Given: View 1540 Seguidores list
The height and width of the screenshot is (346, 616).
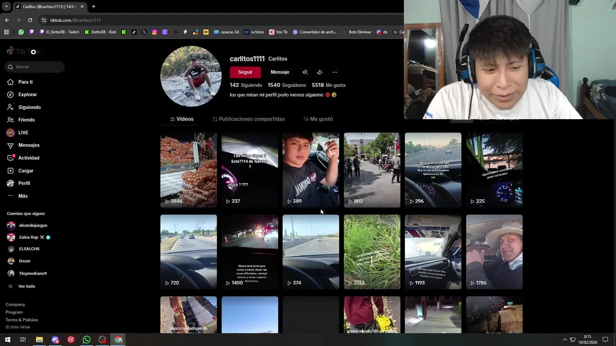Looking at the screenshot, I should pos(287,85).
